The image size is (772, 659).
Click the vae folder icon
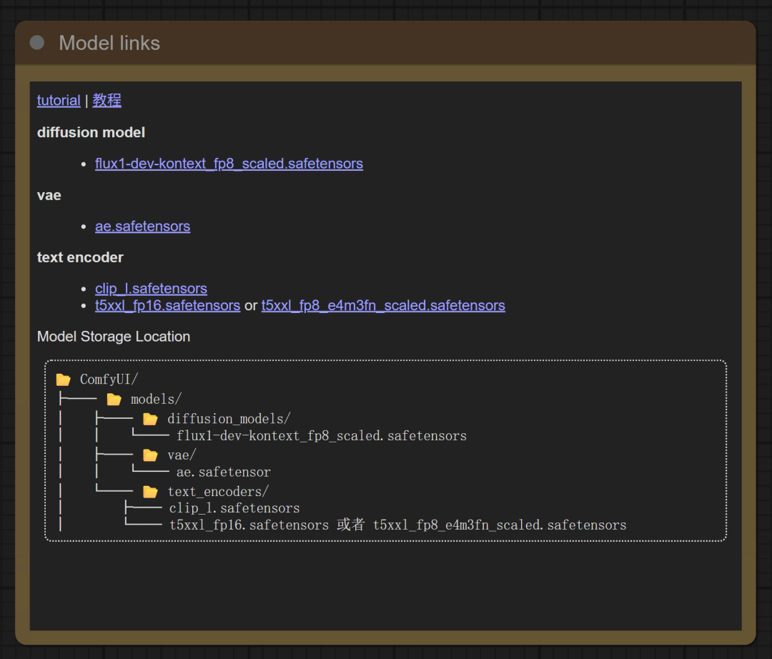(150, 454)
